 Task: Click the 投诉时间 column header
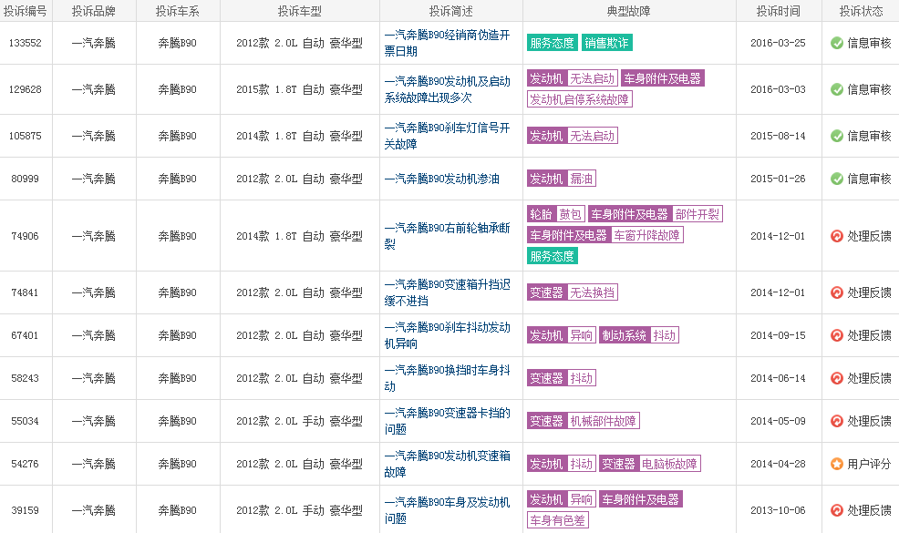point(778,11)
